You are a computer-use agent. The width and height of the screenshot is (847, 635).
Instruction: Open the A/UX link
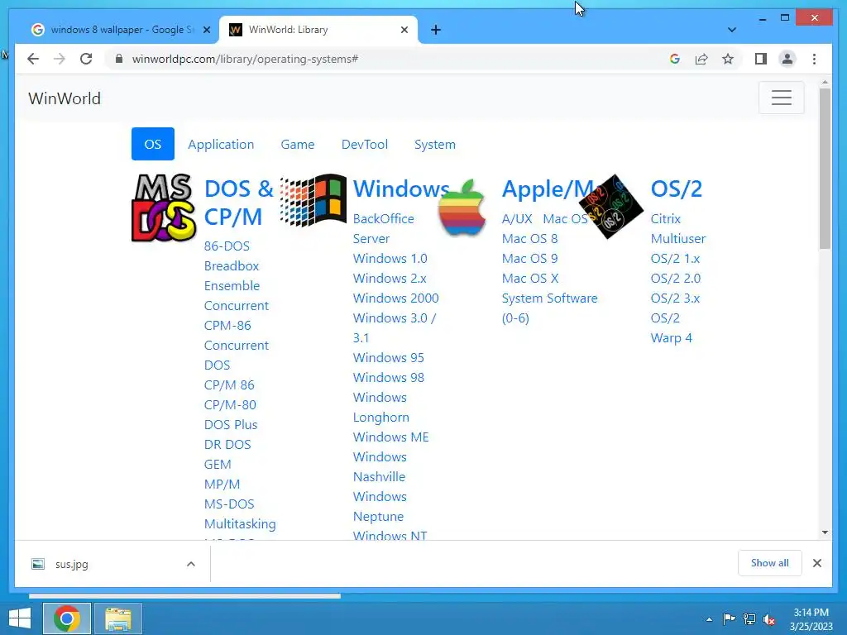[517, 218]
